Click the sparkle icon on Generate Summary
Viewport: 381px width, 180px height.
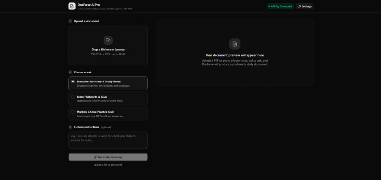pyautogui.click(x=95, y=157)
